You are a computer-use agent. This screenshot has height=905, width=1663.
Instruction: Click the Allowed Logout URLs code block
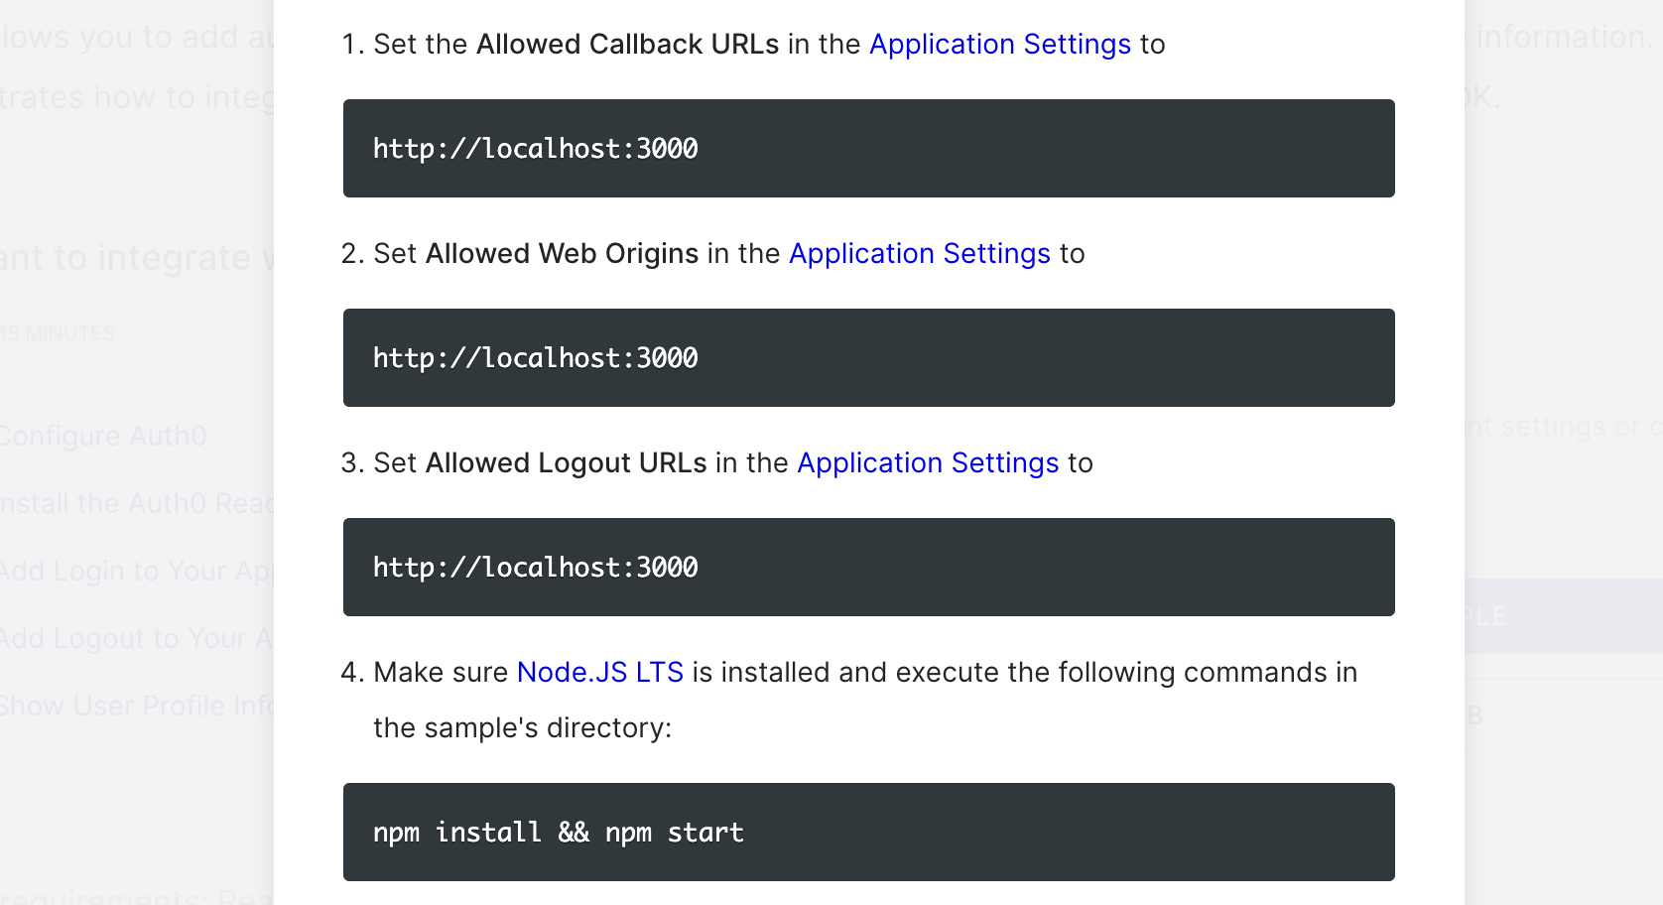[868, 567]
